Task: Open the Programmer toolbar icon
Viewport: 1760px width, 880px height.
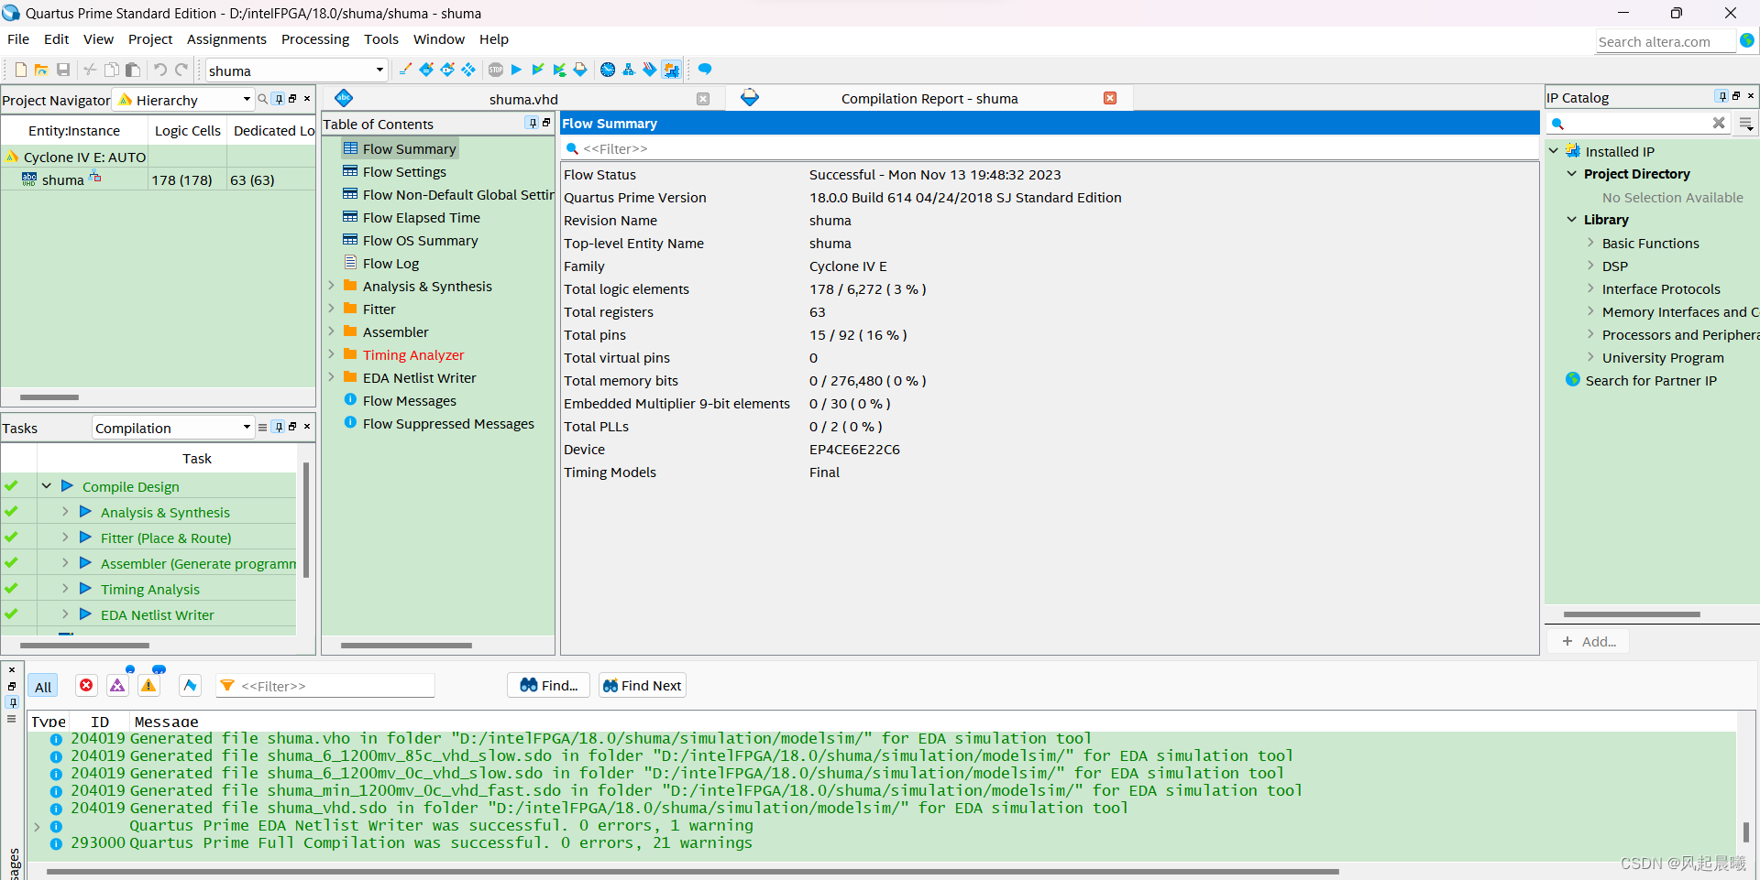Action: tap(650, 70)
